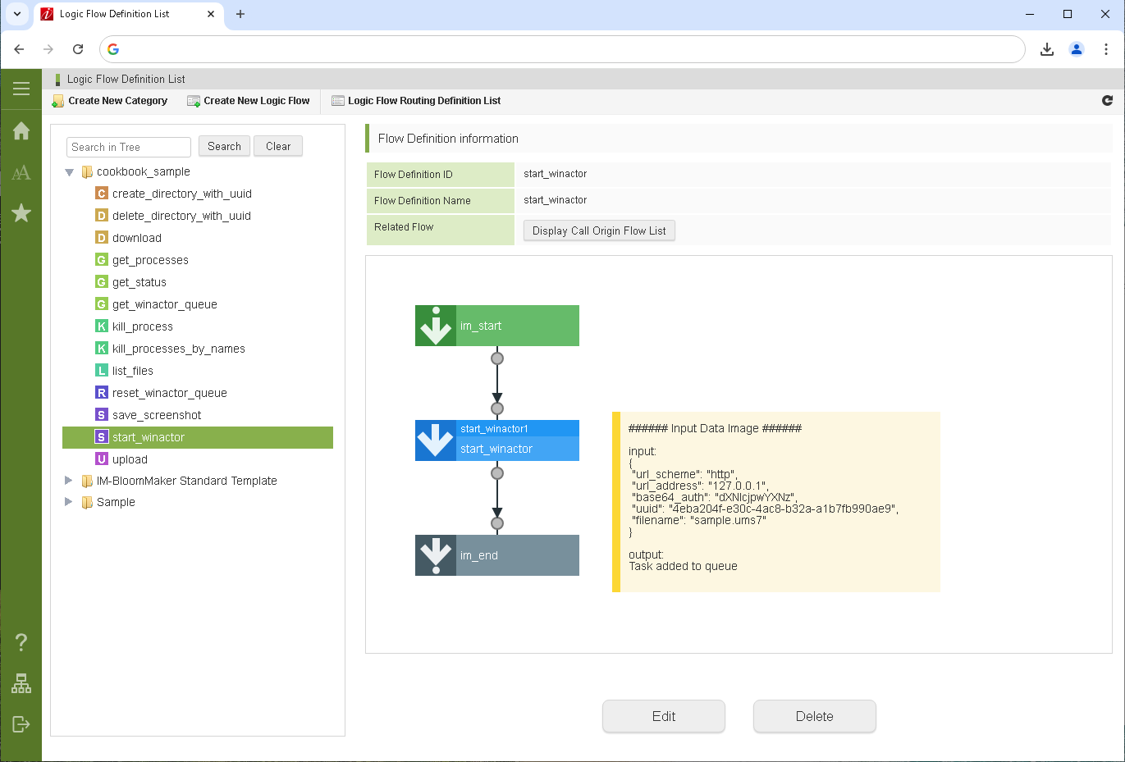Close the Logic Flow Definition List tab

(x=211, y=14)
